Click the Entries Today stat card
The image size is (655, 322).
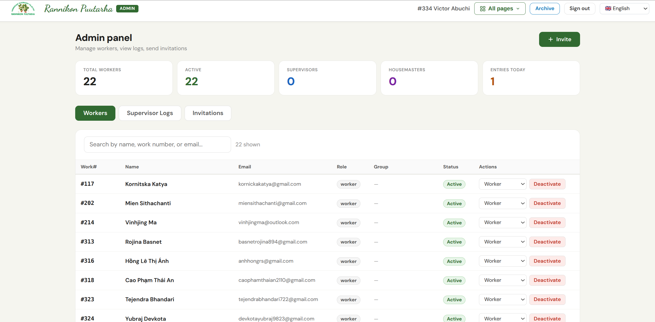coord(531,78)
